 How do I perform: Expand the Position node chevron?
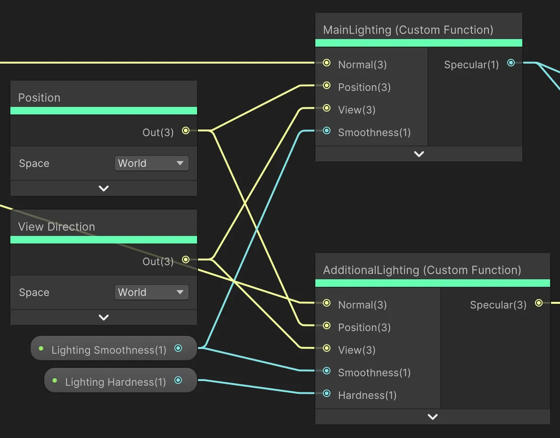pyautogui.click(x=104, y=188)
